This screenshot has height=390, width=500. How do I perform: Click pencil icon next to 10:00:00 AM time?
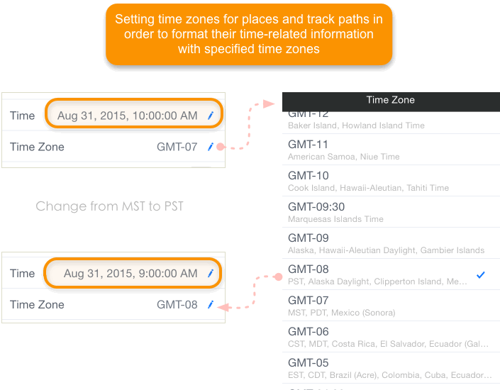pyautogui.click(x=211, y=116)
